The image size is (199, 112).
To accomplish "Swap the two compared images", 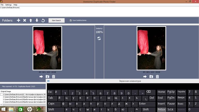I will (x=99, y=38).
